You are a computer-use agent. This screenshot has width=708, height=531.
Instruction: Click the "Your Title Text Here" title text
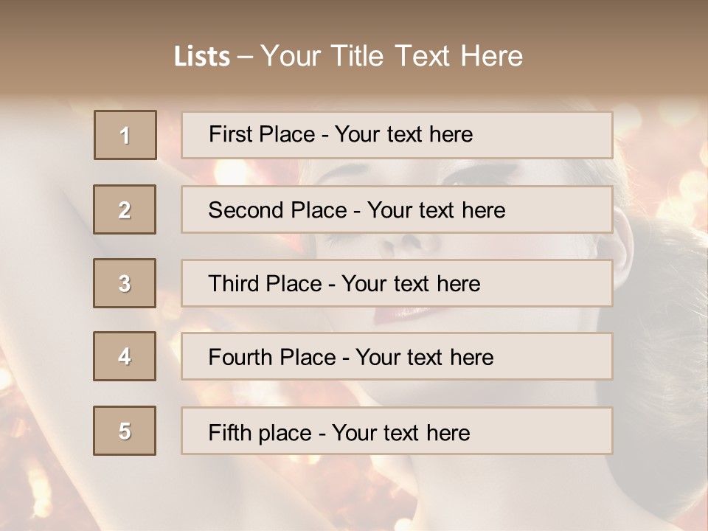392,57
